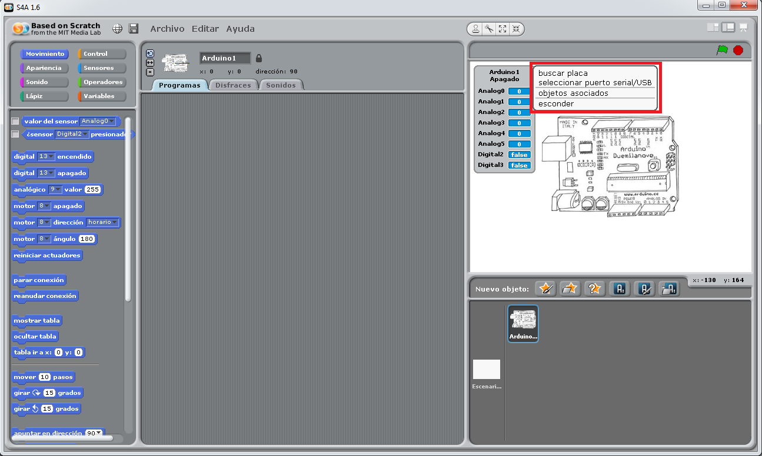
Task: Paint a new sprite with star brush
Action: tap(545, 289)
